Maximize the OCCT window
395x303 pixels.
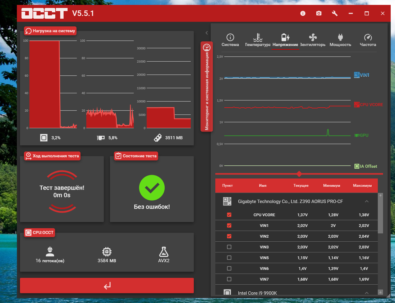[367, 13]
